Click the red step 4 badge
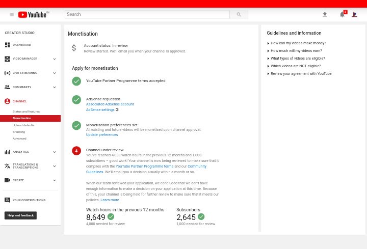The image size is (367, 249). pyautogui.click(x=76, y=151)
